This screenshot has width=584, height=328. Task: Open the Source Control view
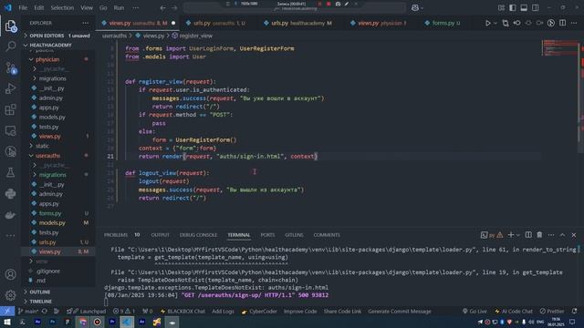point(10,68)
